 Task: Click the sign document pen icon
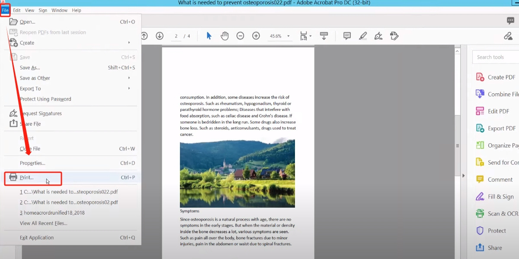[378, 36]
